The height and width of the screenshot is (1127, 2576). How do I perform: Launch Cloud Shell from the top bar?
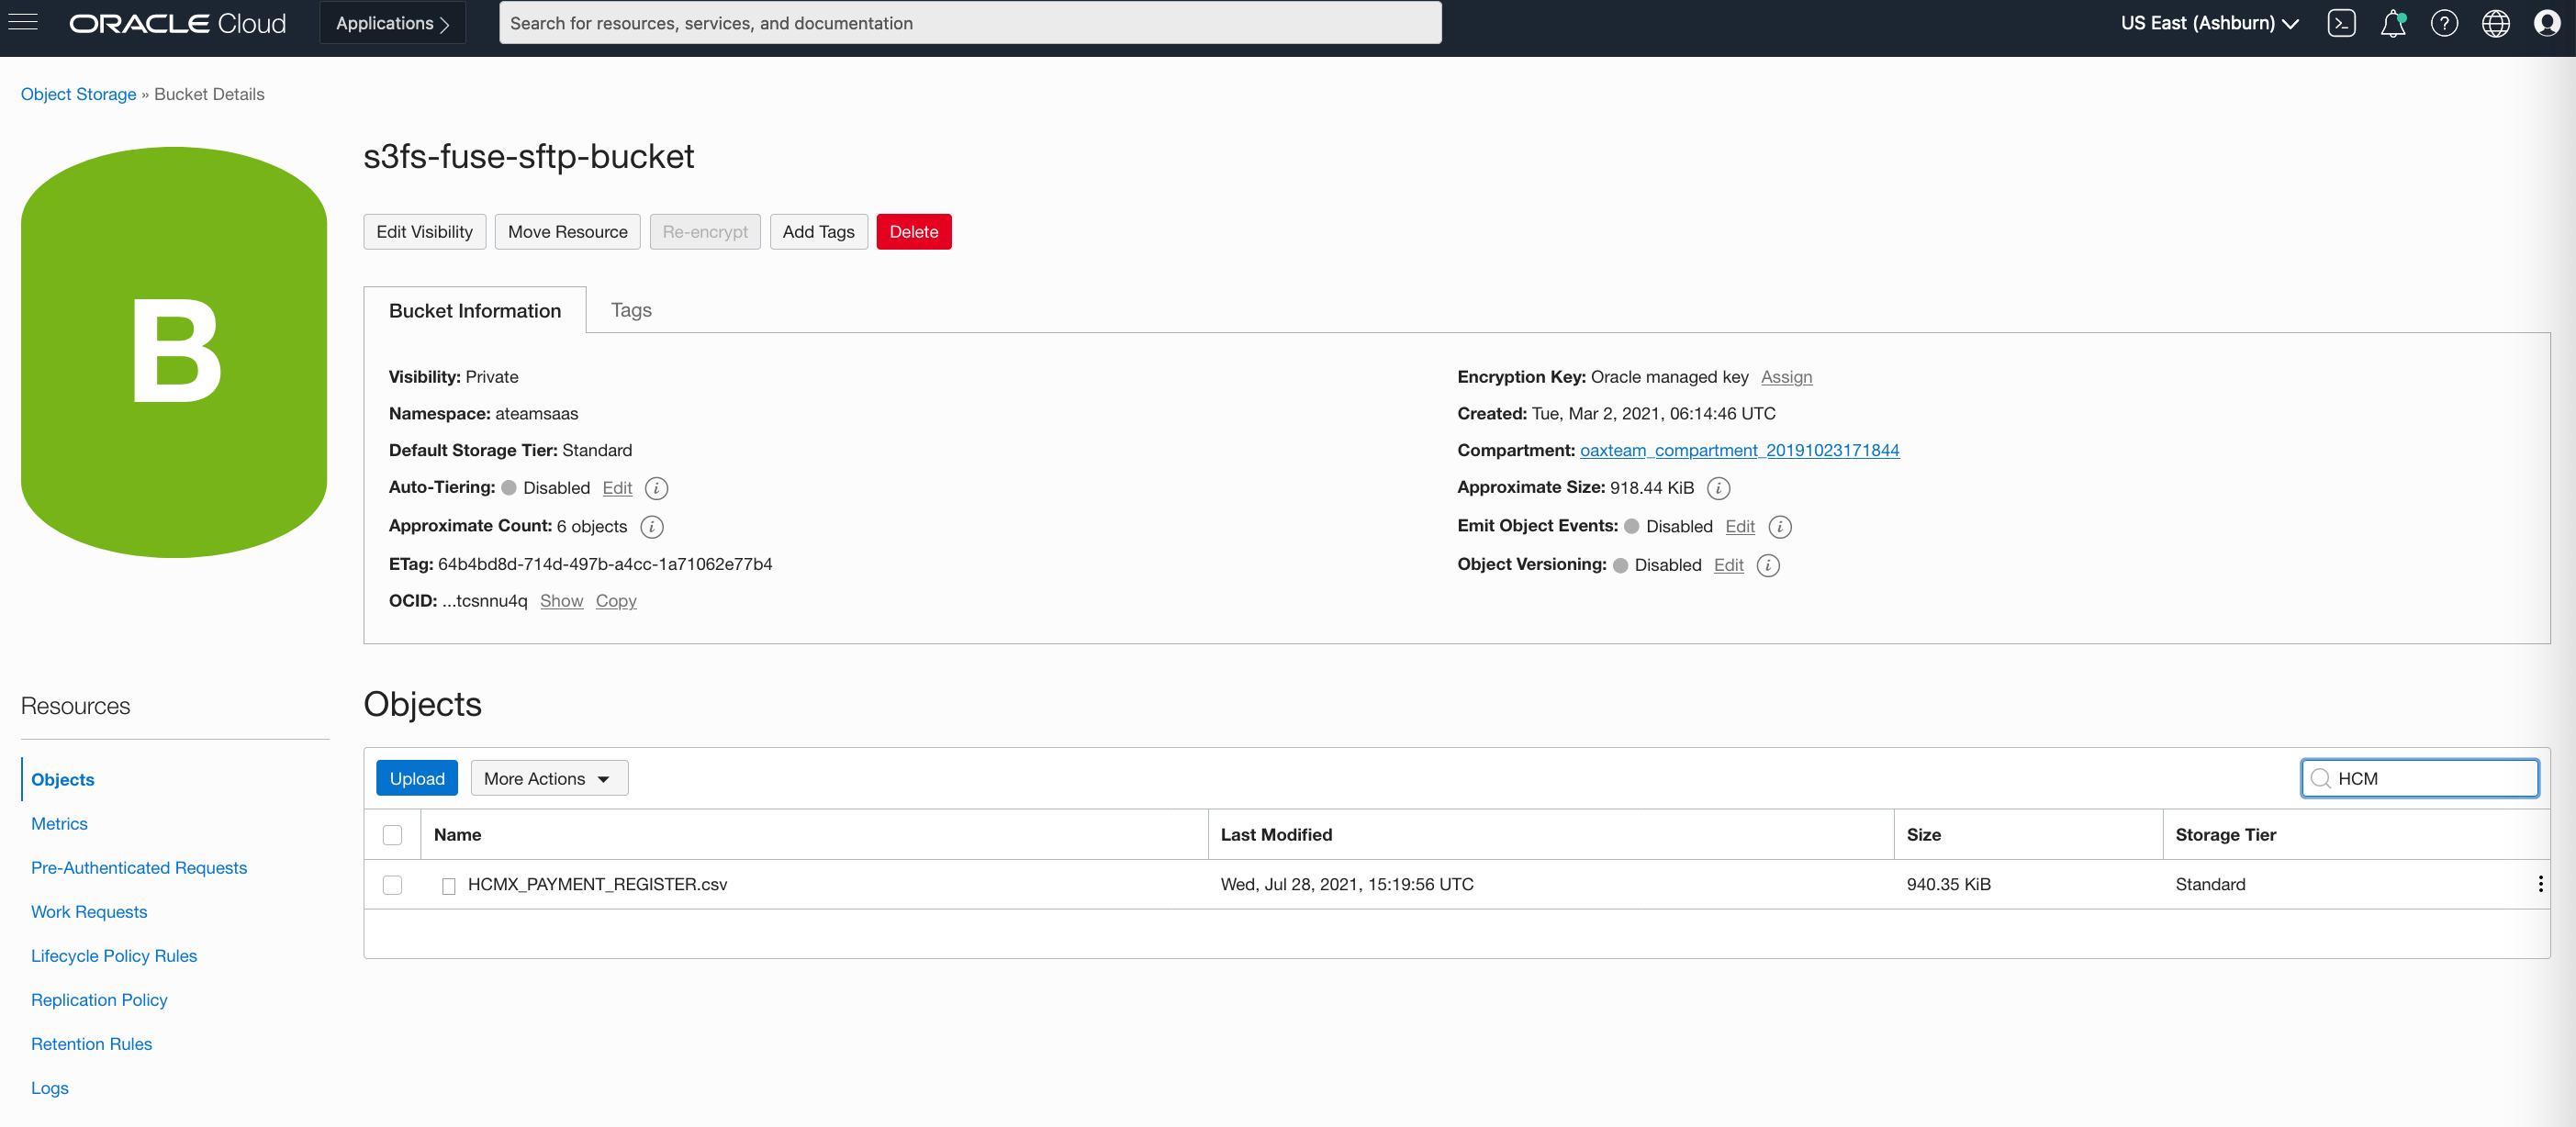tap(2341, 23)
